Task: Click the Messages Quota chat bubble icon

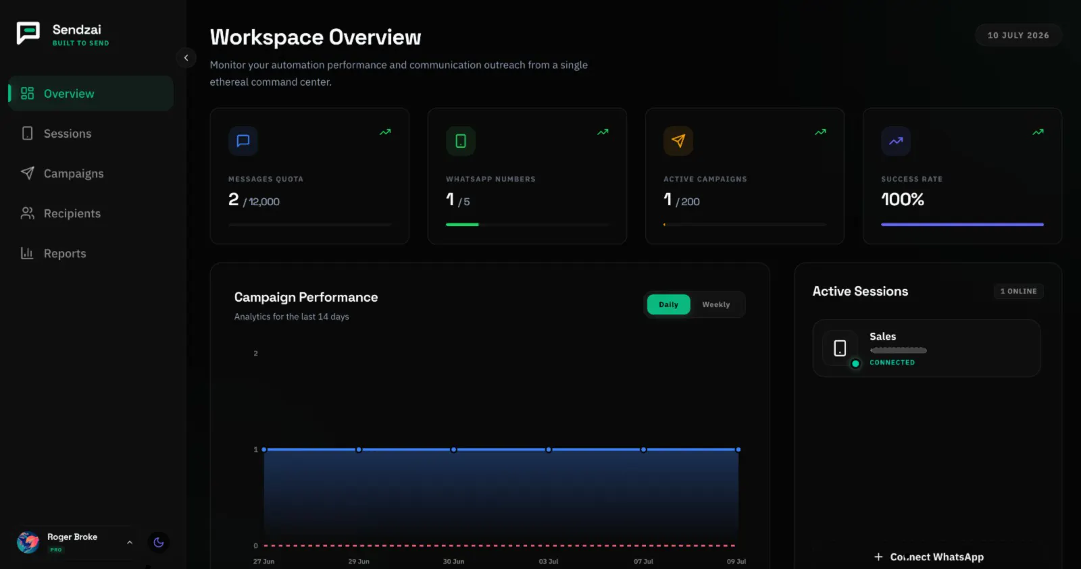Action: [243, 141]
